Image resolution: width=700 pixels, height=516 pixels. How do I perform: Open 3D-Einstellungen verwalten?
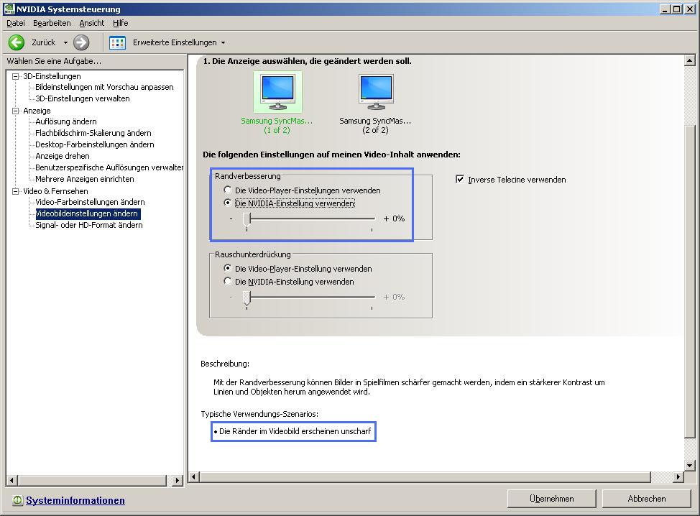[x=83, y=98]
